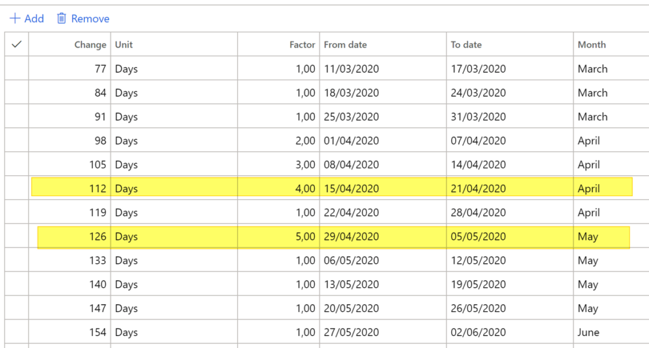Sort by the Unit column header
Image resolution: width=649 pixels, height=348 pixels.
coord(174,44)
